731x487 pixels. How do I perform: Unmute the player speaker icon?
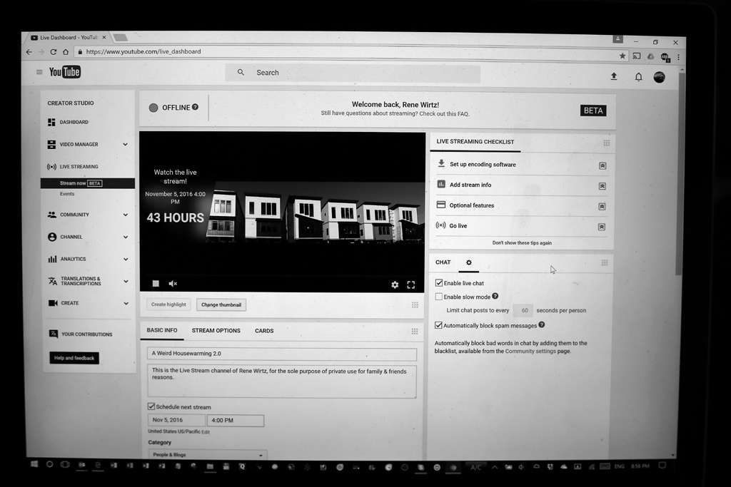tap(173, 284)
